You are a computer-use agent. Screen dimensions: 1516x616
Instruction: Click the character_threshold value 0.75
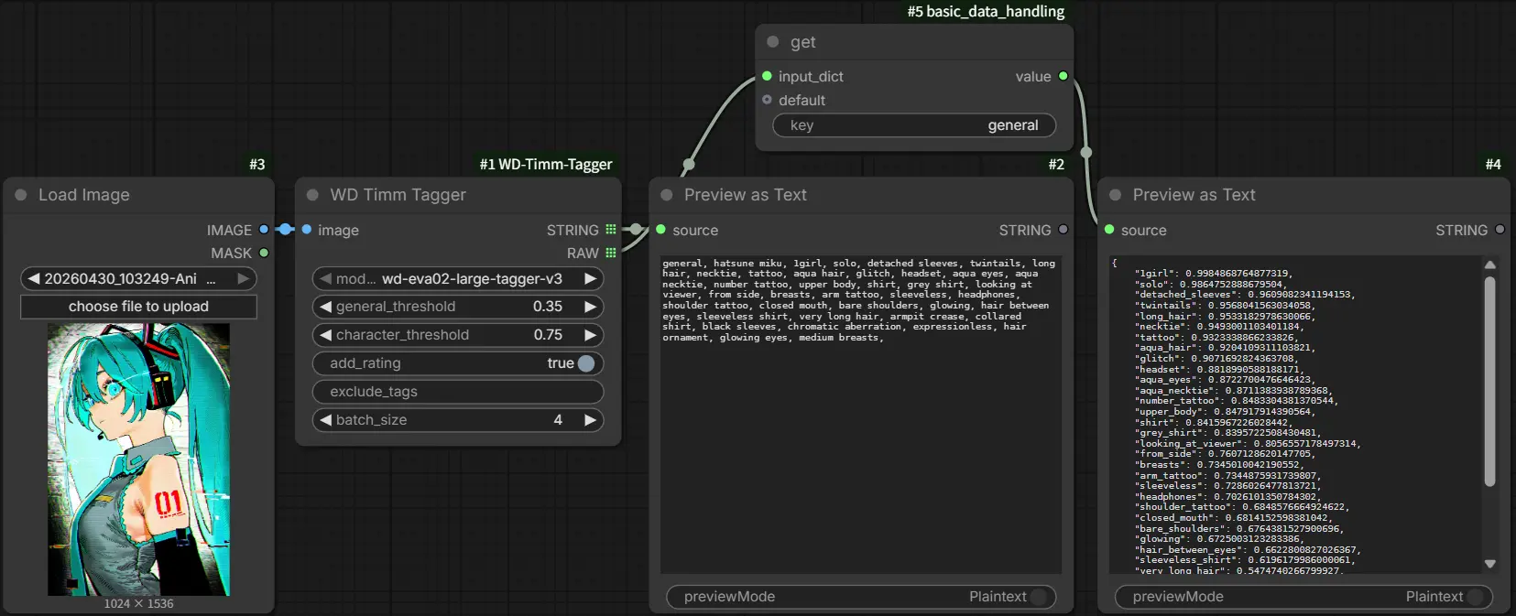pyautogui.click(x=548, y=335)
